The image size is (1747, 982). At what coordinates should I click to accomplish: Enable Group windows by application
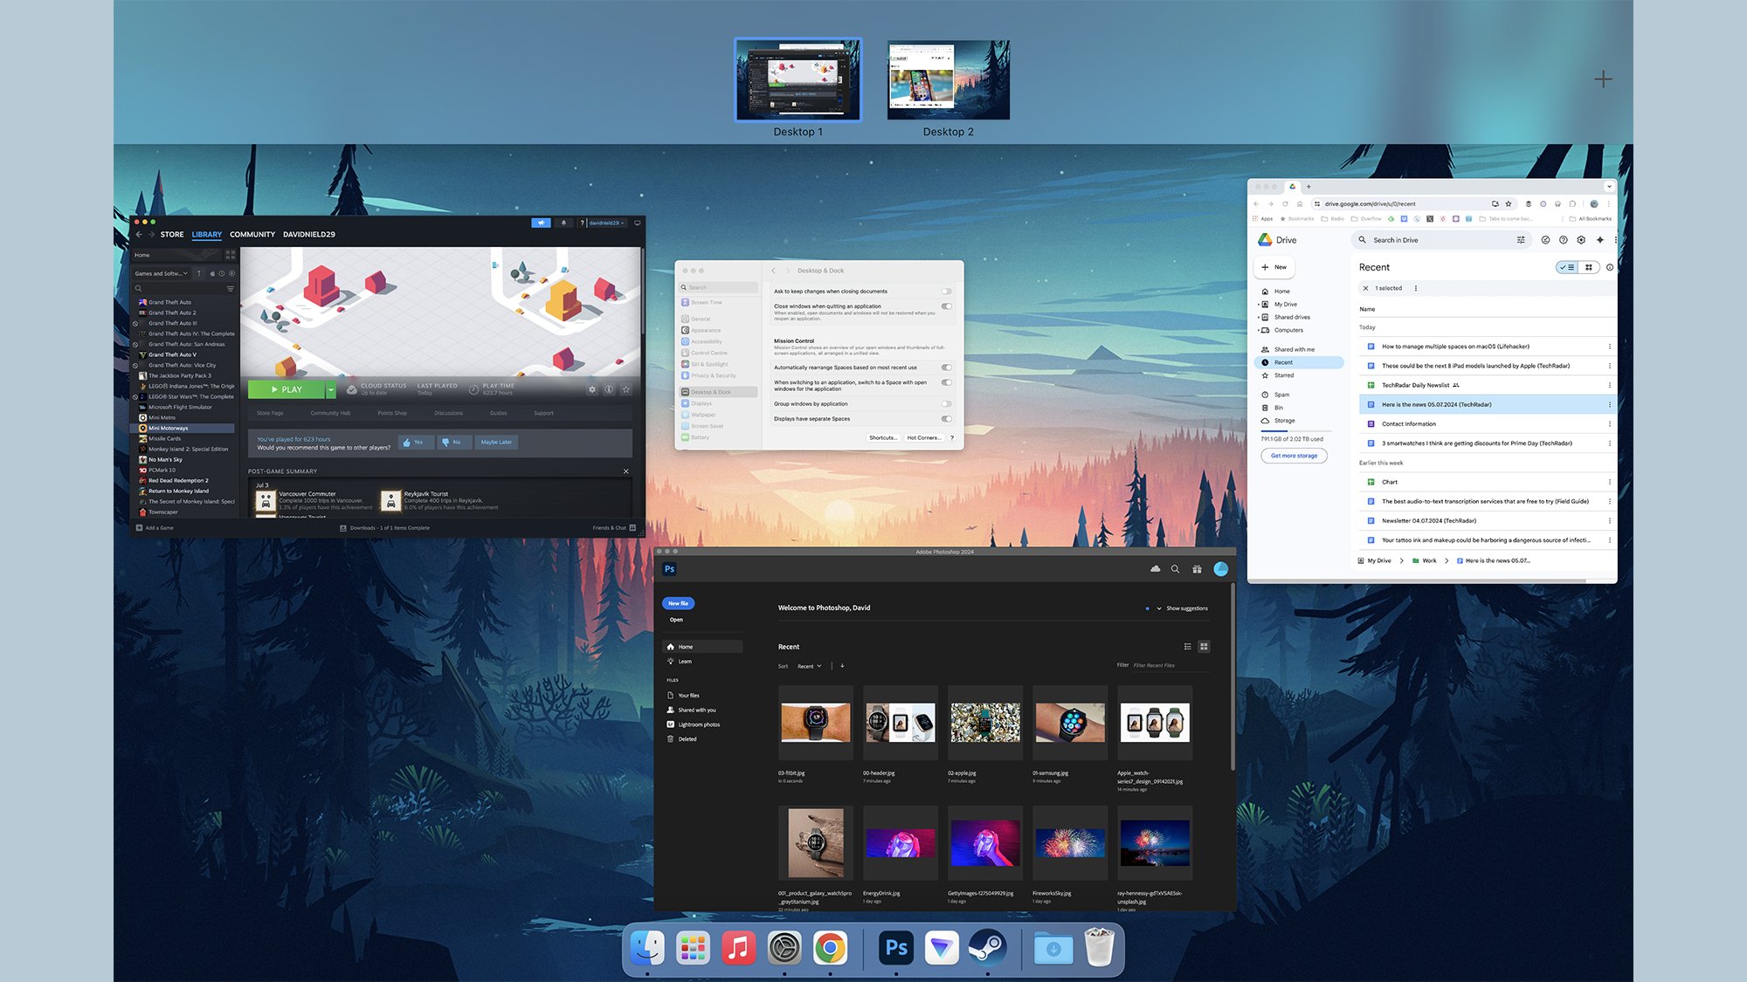(944, 404)
